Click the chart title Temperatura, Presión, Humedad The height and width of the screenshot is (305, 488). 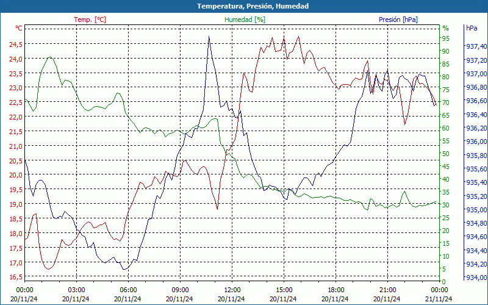point(253,6)
